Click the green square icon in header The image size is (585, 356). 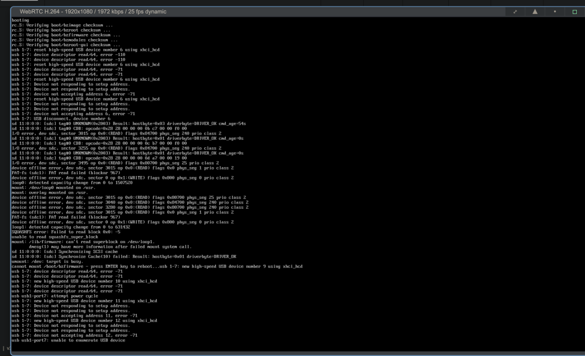(x=574, y=12)
